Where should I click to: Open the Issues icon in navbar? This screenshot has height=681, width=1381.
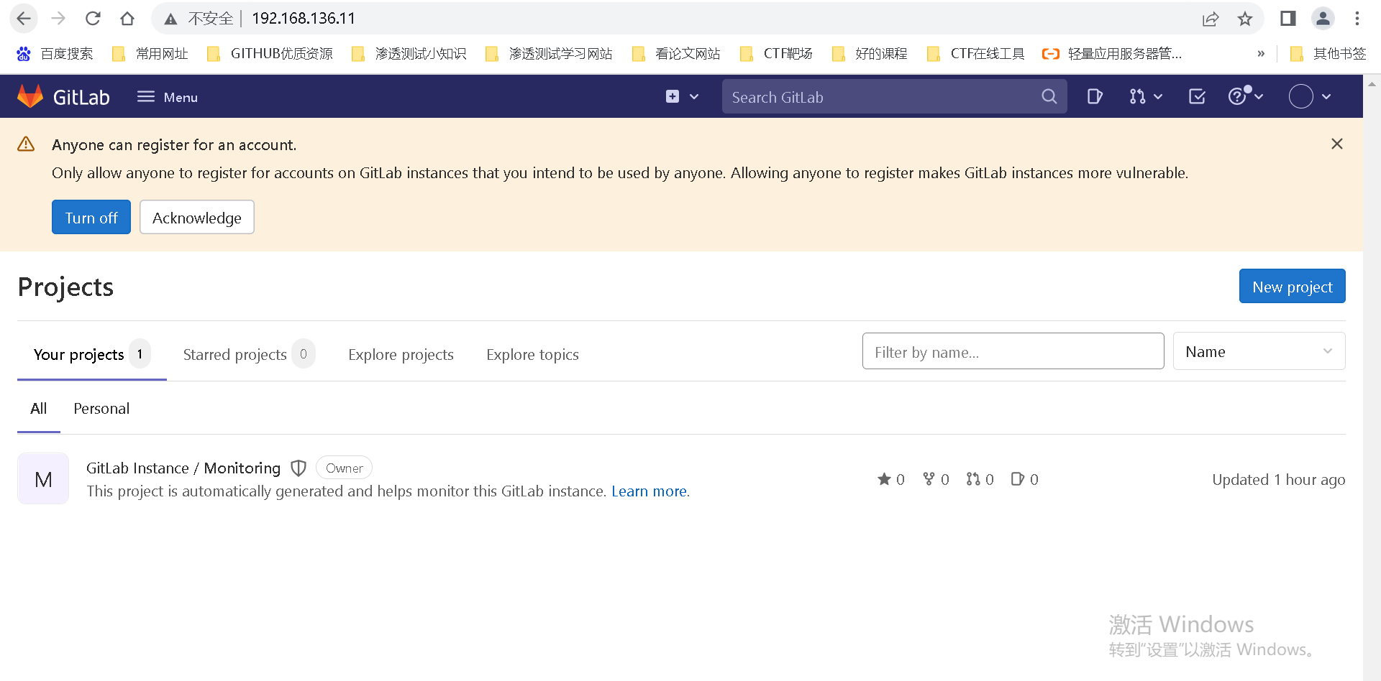(1095, 96)
